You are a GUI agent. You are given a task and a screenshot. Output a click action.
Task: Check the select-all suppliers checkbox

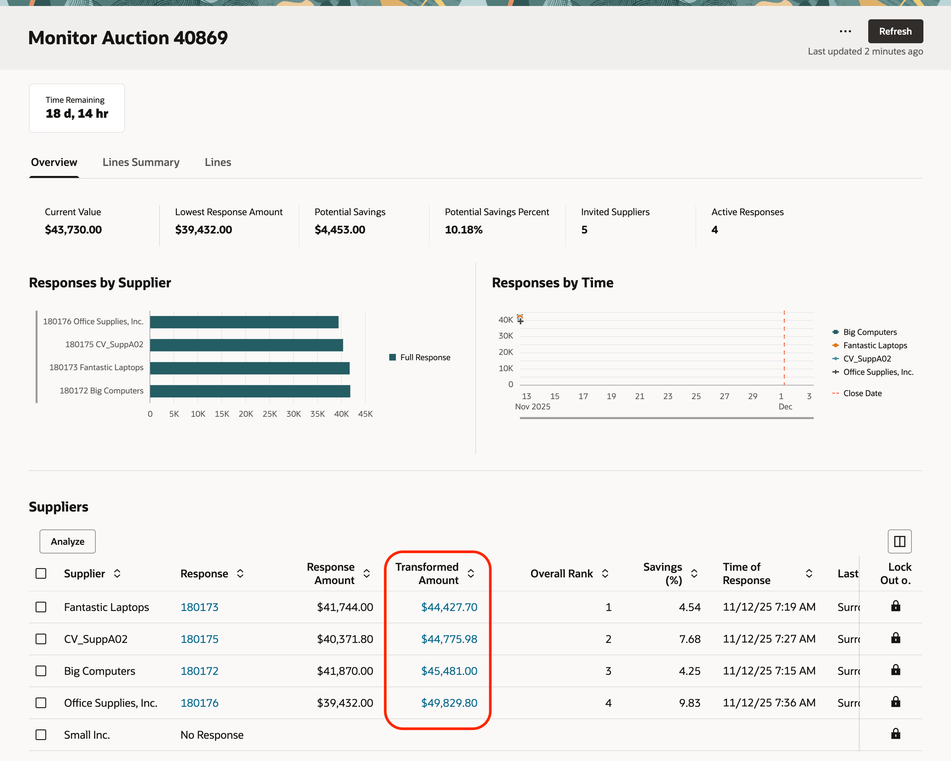coord(41,573)
